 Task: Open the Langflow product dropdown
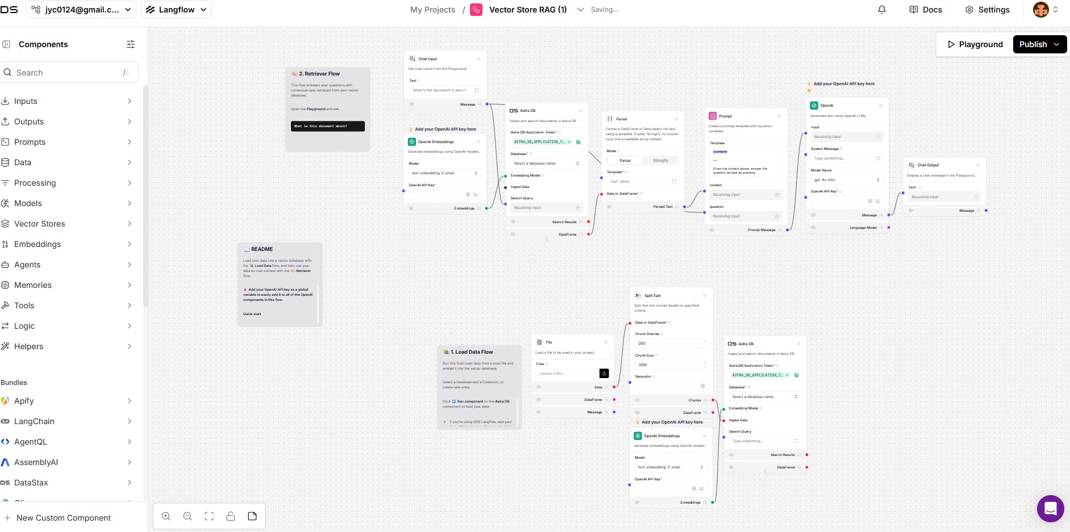[176, 10]
